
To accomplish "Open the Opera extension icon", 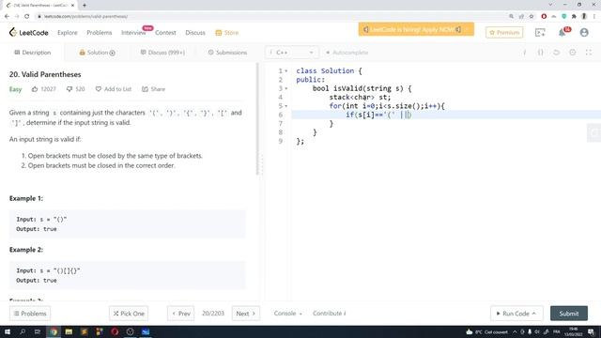I will (544, 17).
